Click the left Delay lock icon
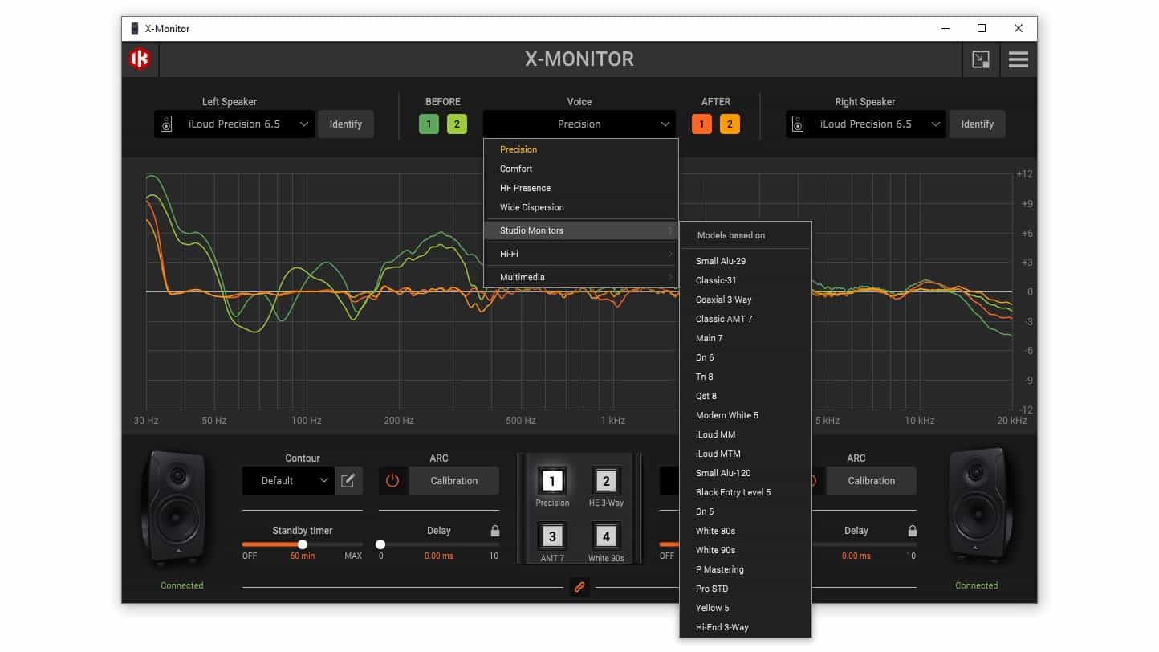 coord(495,531)
